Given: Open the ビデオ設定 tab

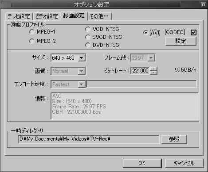Looking at the screenshot, I should (x=47, y=16).
